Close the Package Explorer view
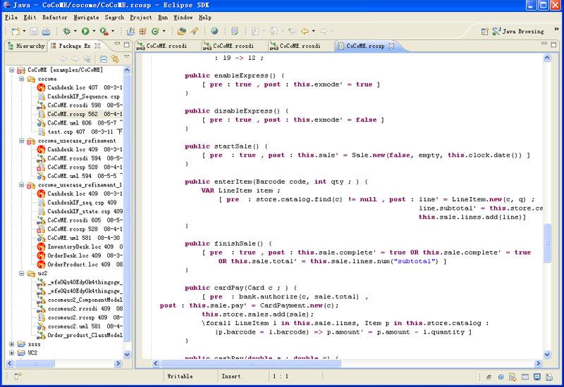The width and height of the screenshot is (564, 387). tap(97, 46)
